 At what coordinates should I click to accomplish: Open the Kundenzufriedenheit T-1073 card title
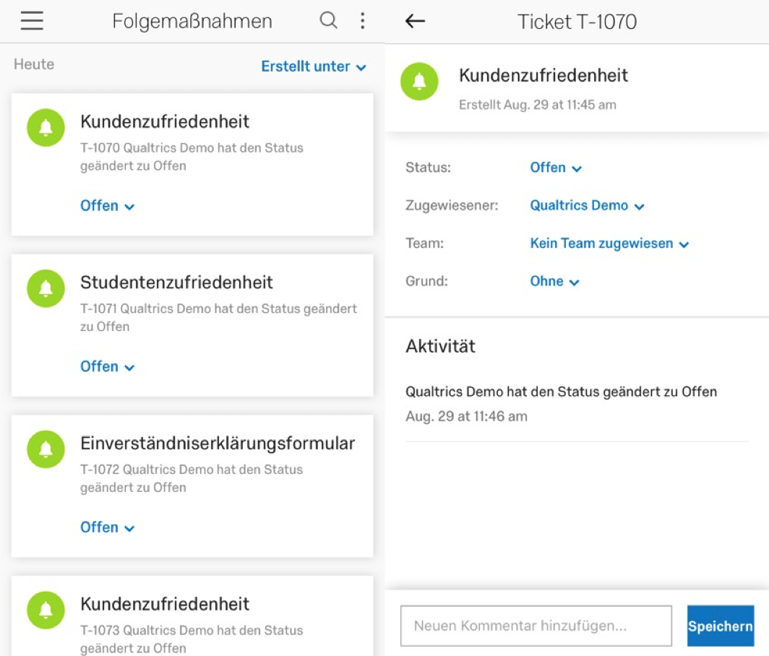tap(165, 604)
